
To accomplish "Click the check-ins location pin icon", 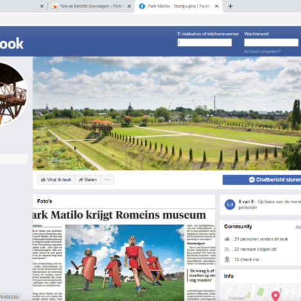I will (227, 260).
